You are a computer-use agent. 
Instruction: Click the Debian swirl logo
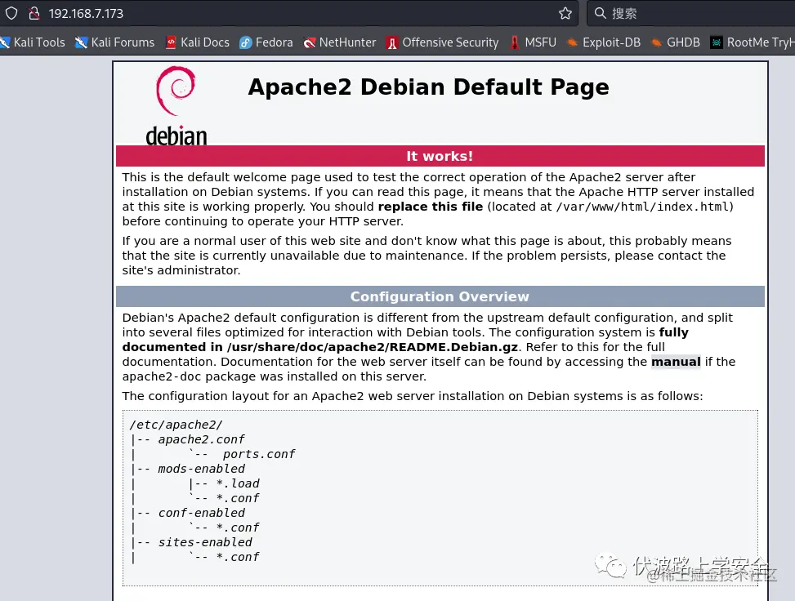coord(176,106)
